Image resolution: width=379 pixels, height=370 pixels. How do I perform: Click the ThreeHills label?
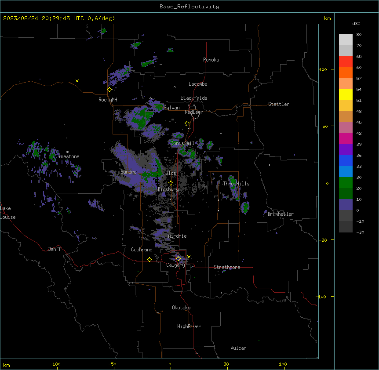236,184
